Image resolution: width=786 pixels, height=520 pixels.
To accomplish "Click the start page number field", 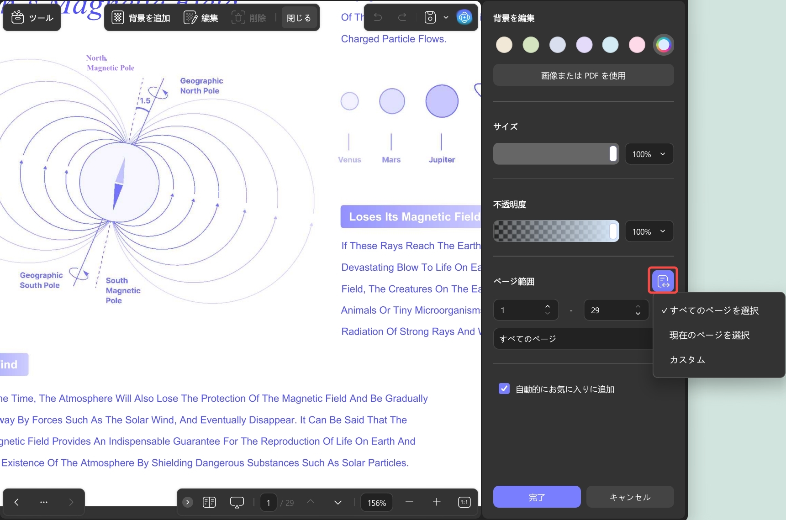I will click(526, 310).
